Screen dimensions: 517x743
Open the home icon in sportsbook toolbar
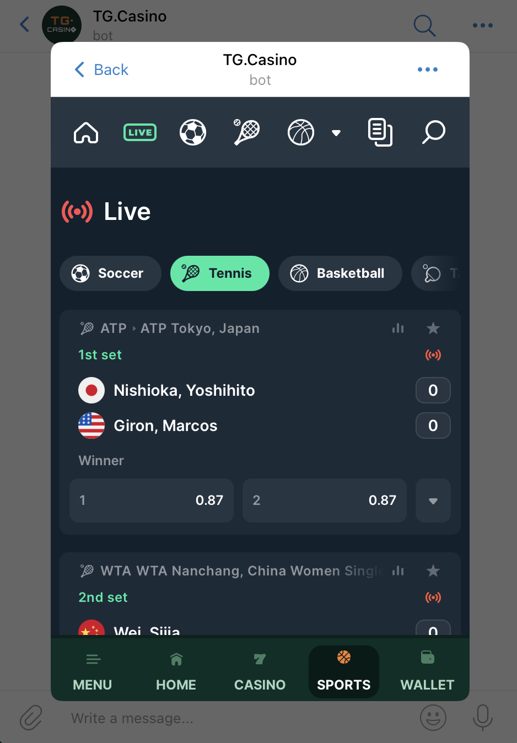click(x=86, y=132)
